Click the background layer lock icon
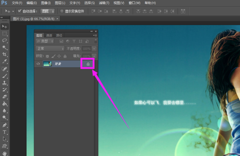The image size is (240, 156). 88,64
